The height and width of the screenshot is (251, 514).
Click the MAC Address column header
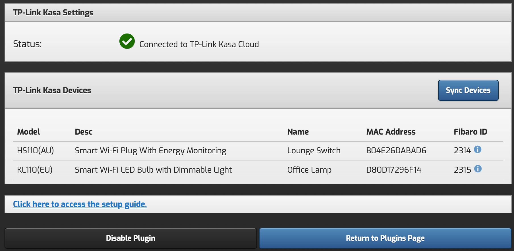tap(391, 132)
